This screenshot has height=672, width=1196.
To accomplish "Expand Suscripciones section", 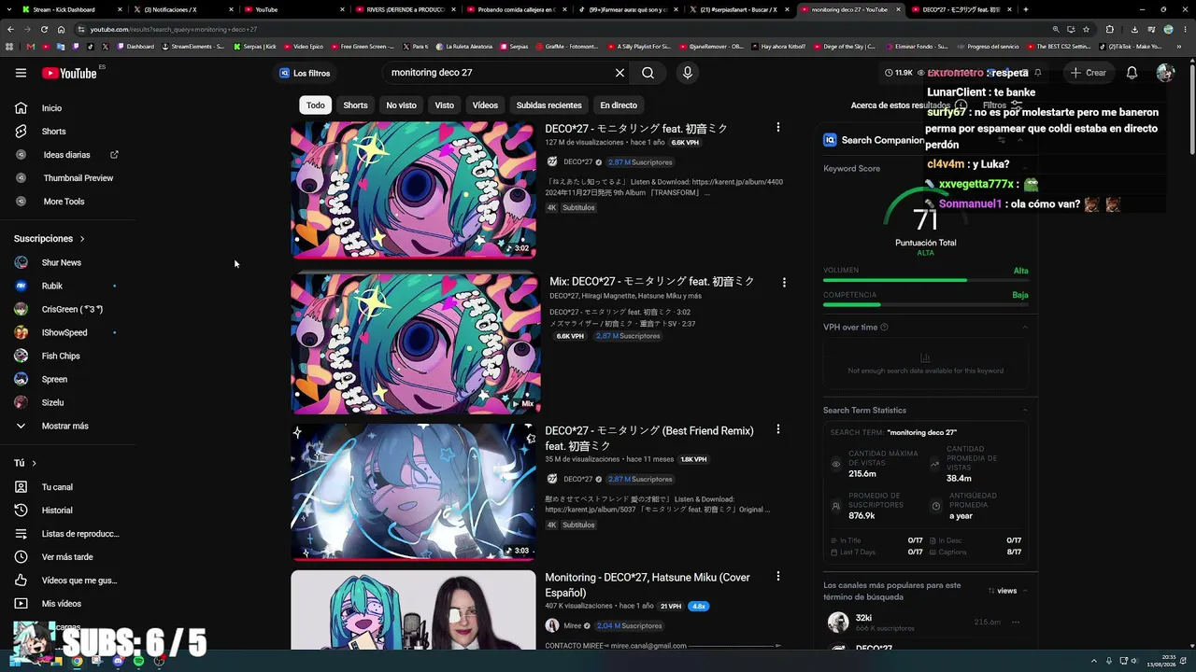I will pos(50,239).
